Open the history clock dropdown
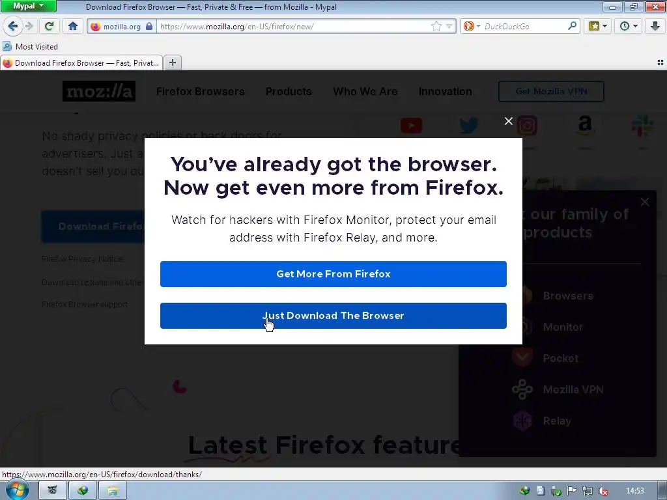 [x=628, y=26]
